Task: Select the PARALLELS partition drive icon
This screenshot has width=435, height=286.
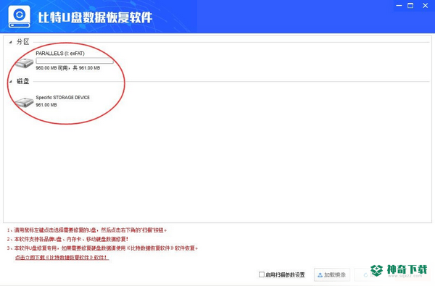Action: [x=25, y=63]
